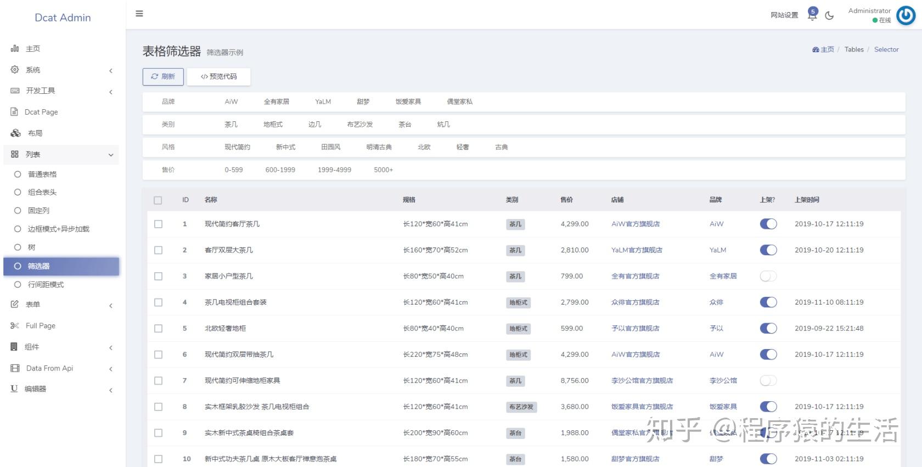The image size is (922, 467).
Task: Open 行间距模式 submenu item
Action: pos(61,284)
